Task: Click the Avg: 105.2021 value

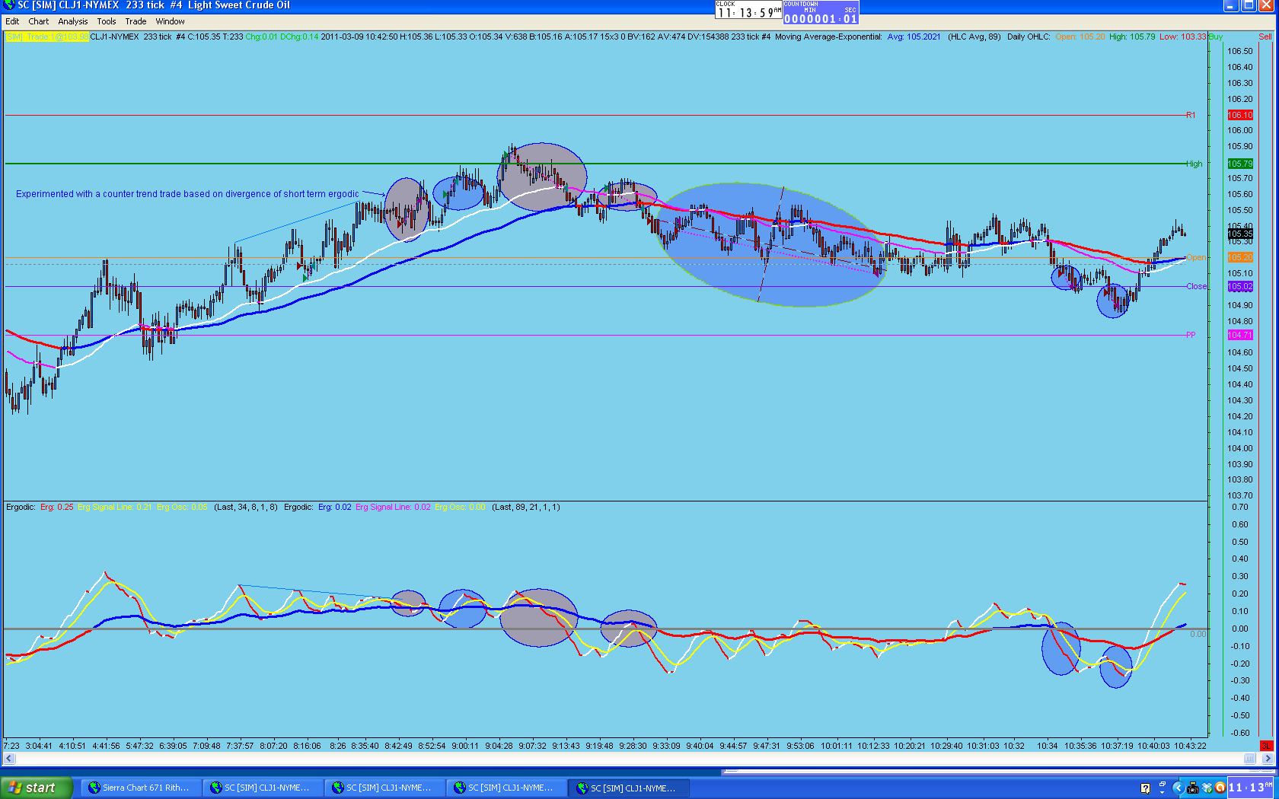Action: [x=914, y=37]
